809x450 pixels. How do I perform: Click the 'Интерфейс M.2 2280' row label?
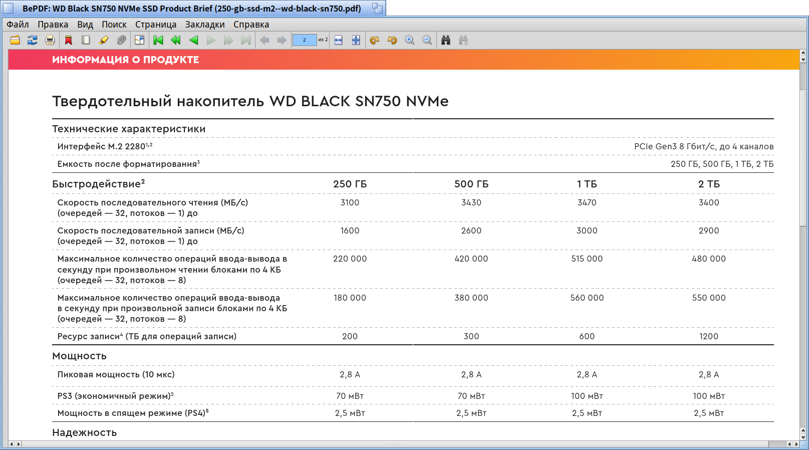[x=105, y=146]
